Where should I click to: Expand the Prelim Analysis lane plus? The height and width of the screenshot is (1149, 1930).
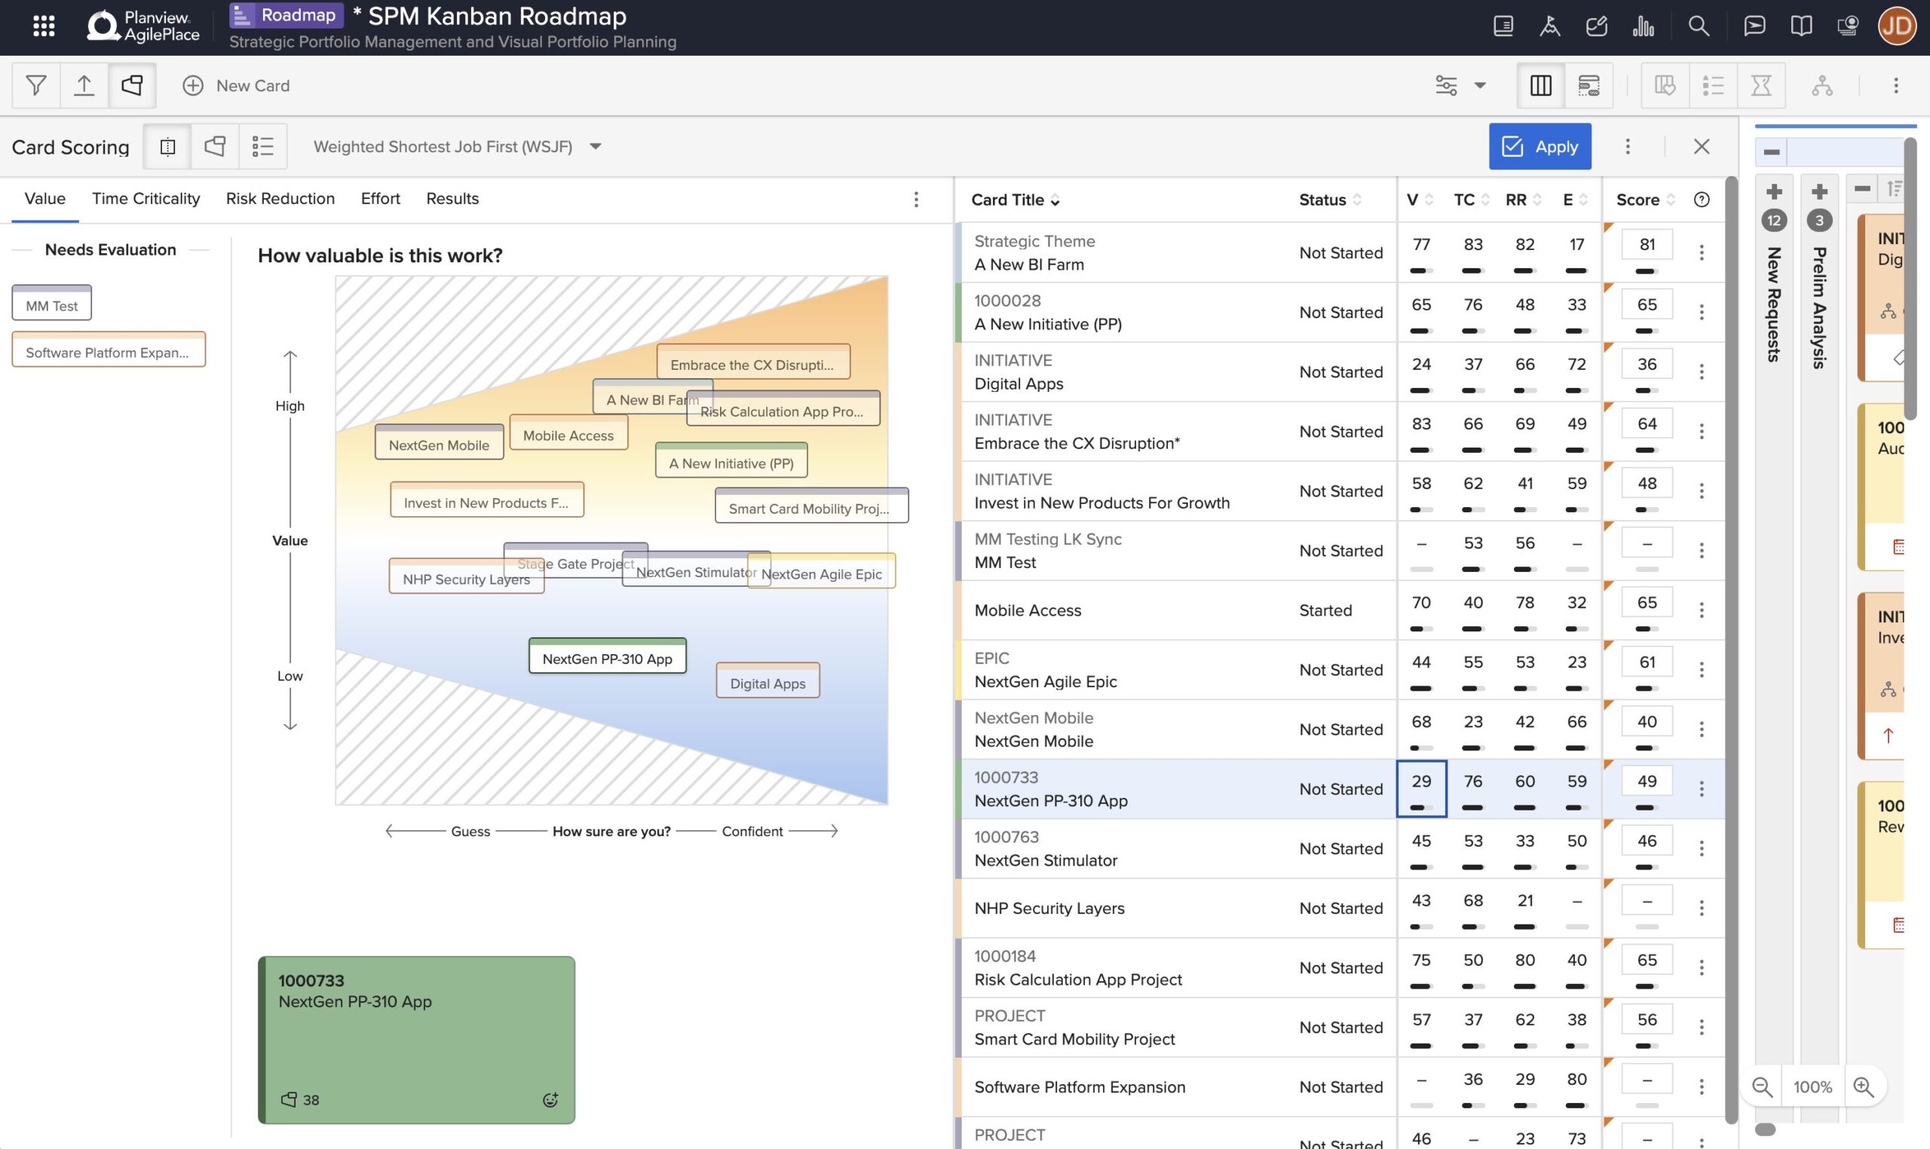(x=1819, y=191)
